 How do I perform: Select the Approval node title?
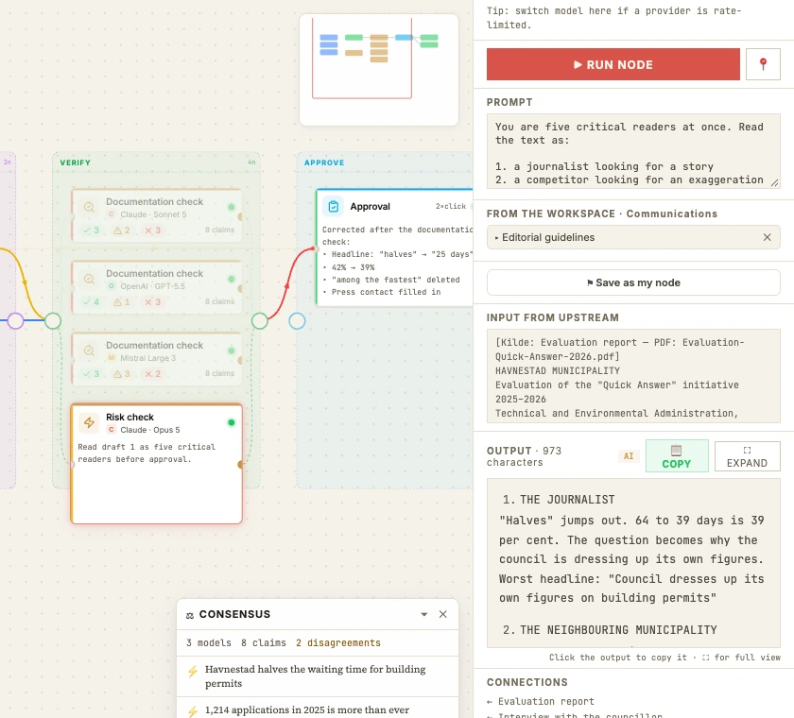pos(371,207)
